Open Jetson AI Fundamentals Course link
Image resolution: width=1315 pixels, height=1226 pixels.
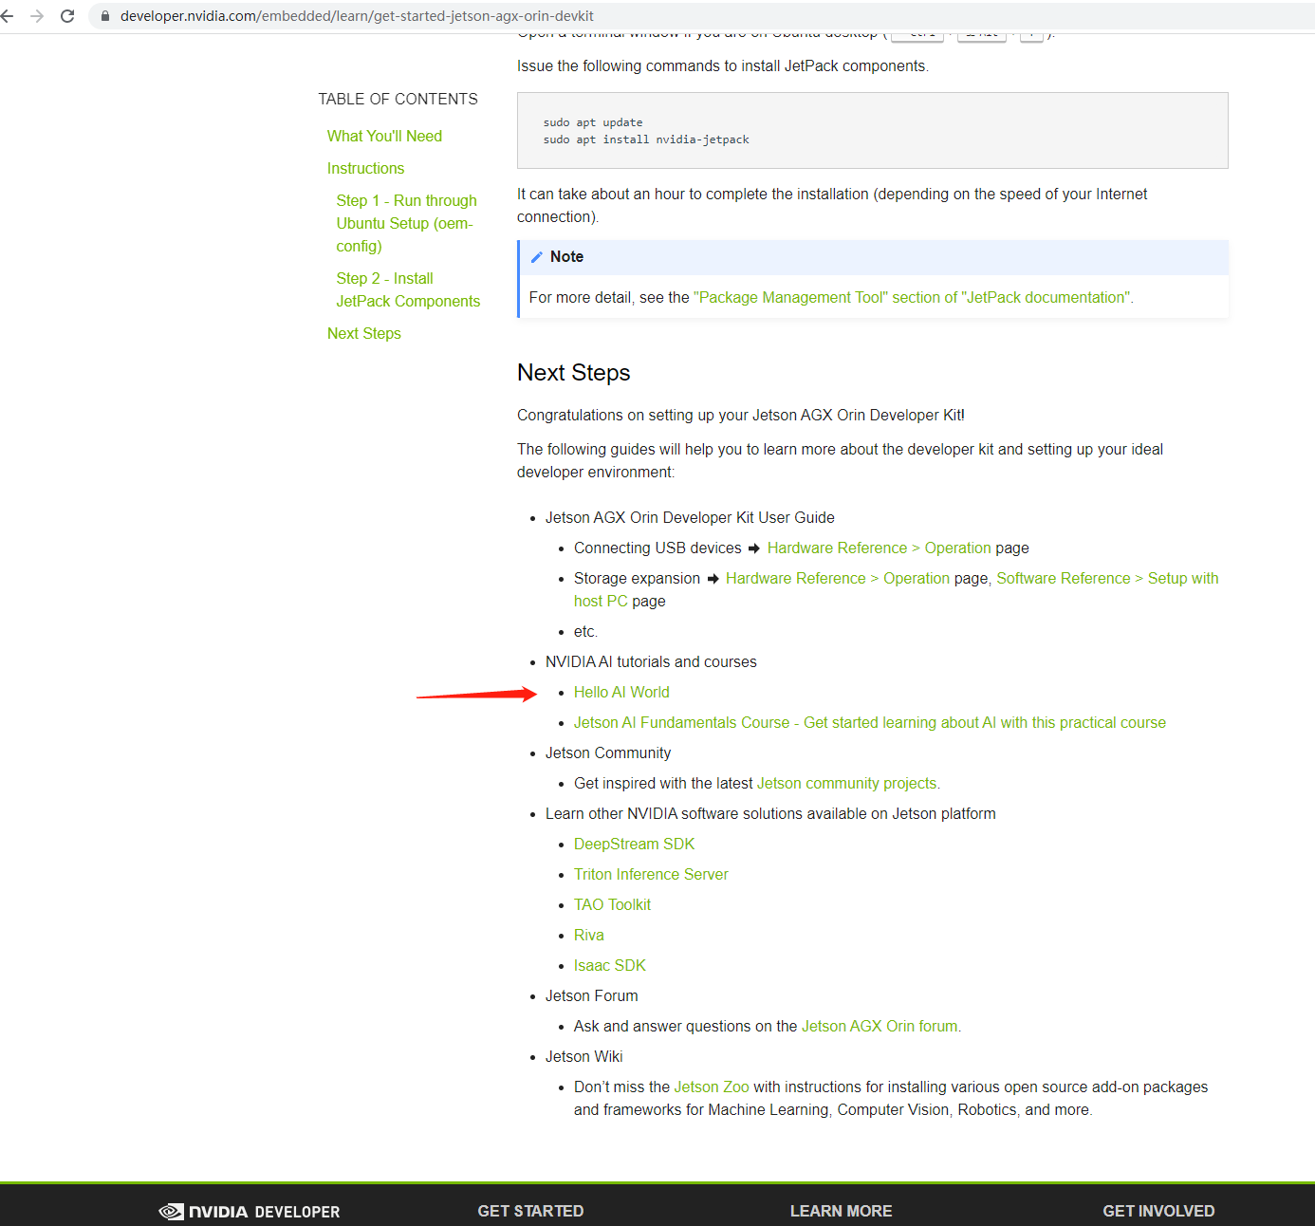[870, 722]
